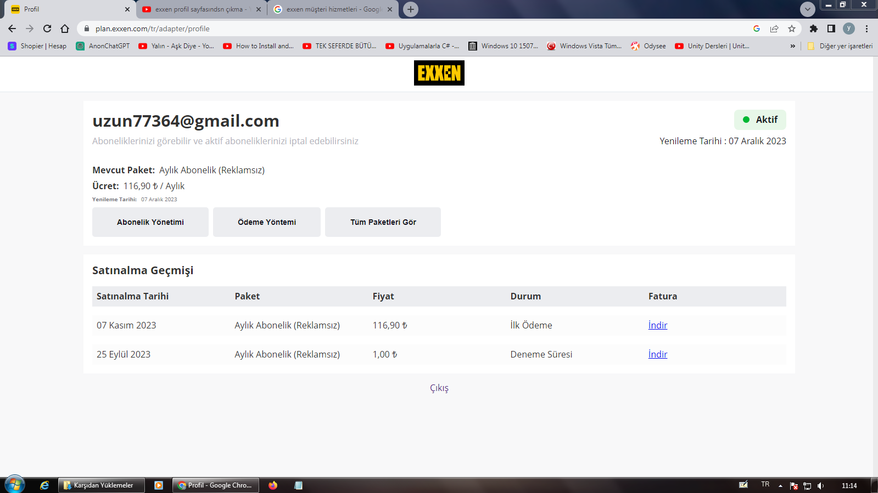Viewport: 878px width, 493px height.
Task: Close the Profil tab
Action: tap(127, 9)
